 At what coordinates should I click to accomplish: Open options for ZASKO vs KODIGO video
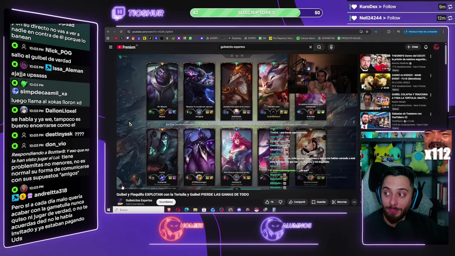[x=430, y=75]
